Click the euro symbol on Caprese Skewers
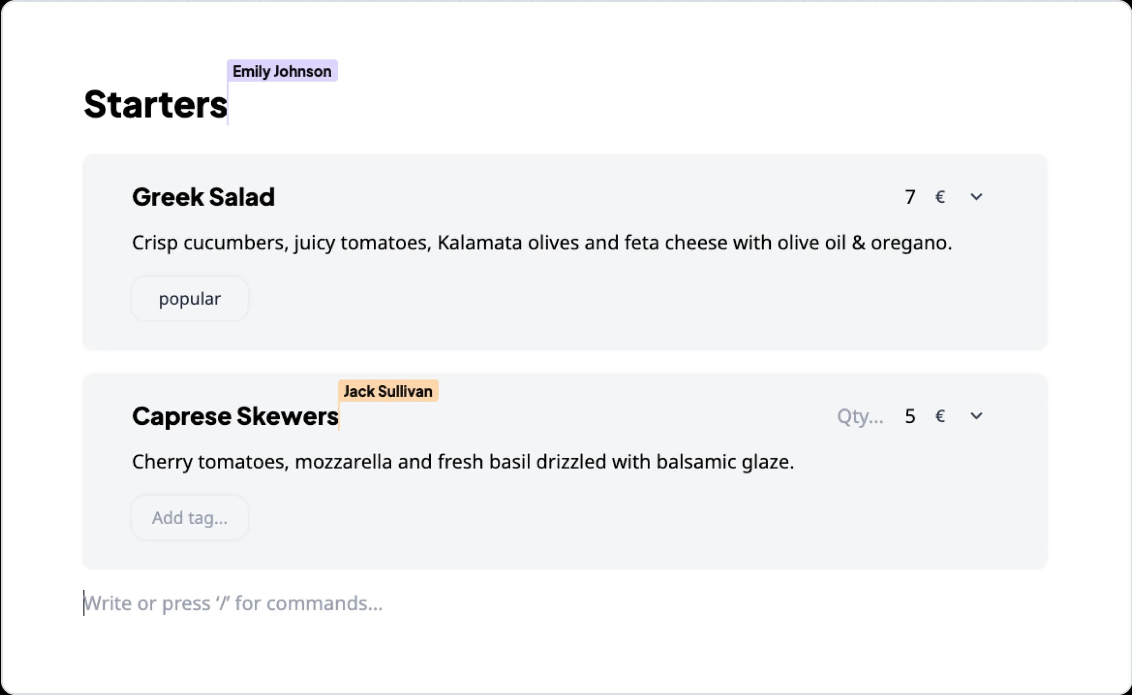This screenshot has height=695, width=1132. [x=940, y=416]
